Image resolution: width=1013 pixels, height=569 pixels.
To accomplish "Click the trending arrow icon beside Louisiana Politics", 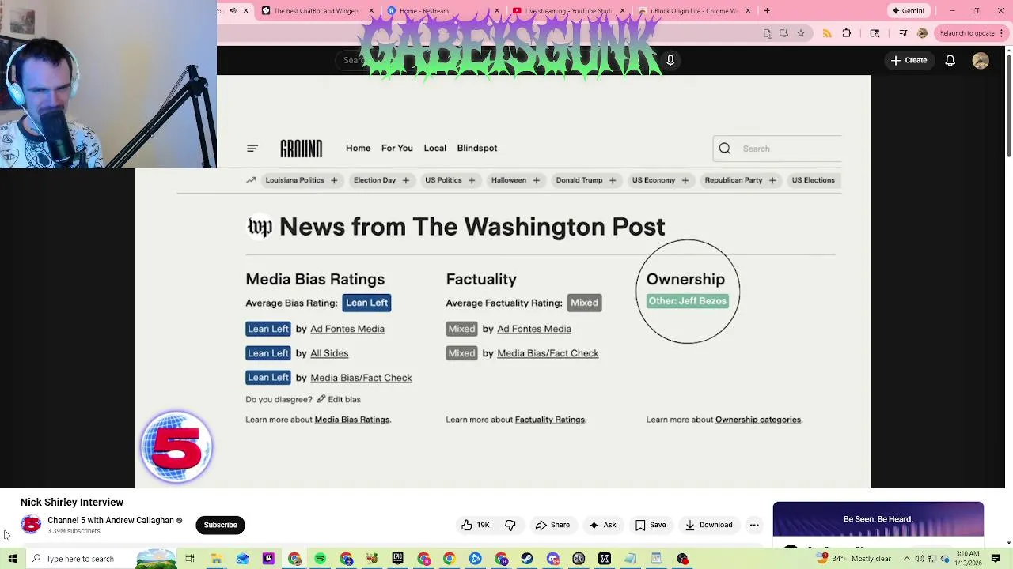I will (251, 180).
